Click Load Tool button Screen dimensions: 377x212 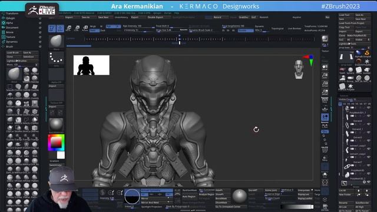coord(346,15)
